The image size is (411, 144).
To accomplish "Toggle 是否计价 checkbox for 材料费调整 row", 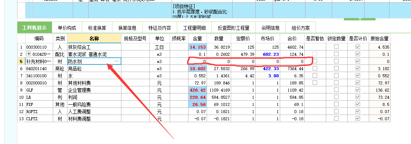I will (358, 118).
